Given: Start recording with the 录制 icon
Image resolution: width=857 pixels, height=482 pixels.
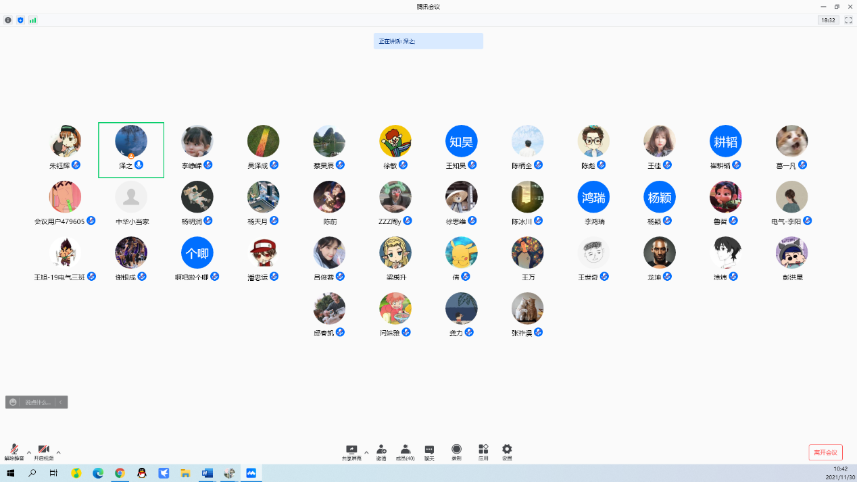Looking at the screenshot, I should (456, 452).
